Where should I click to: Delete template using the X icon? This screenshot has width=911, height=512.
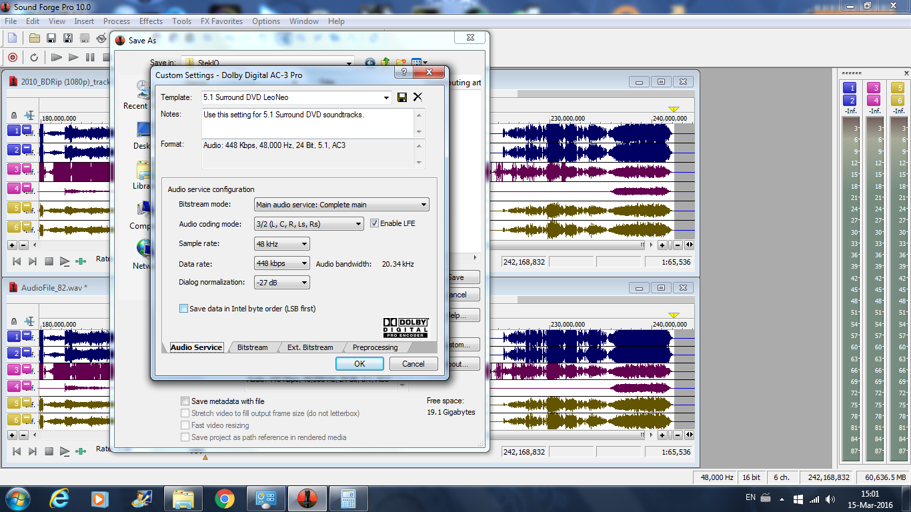[x=417, y=97]
